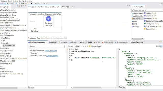Select the Transform Message component on the canvas

49,21
